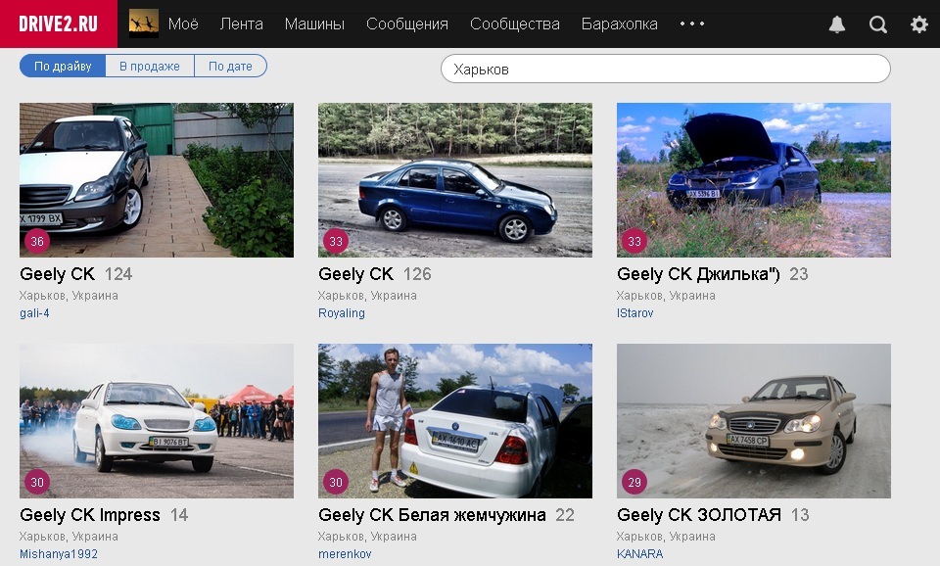
Task: Go to Лента in the top menu
Action: coord(242,24)
